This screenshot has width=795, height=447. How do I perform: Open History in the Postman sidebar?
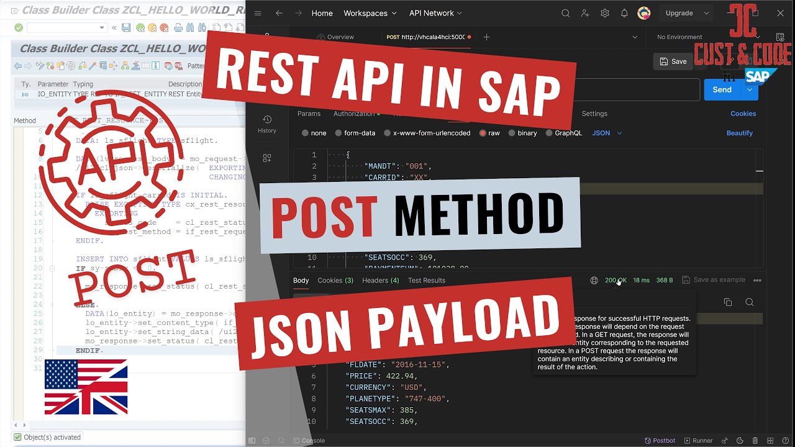click(267, 124)
